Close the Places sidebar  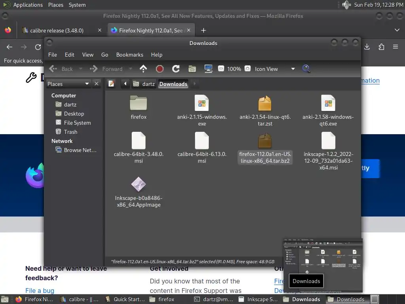[97, 84]
